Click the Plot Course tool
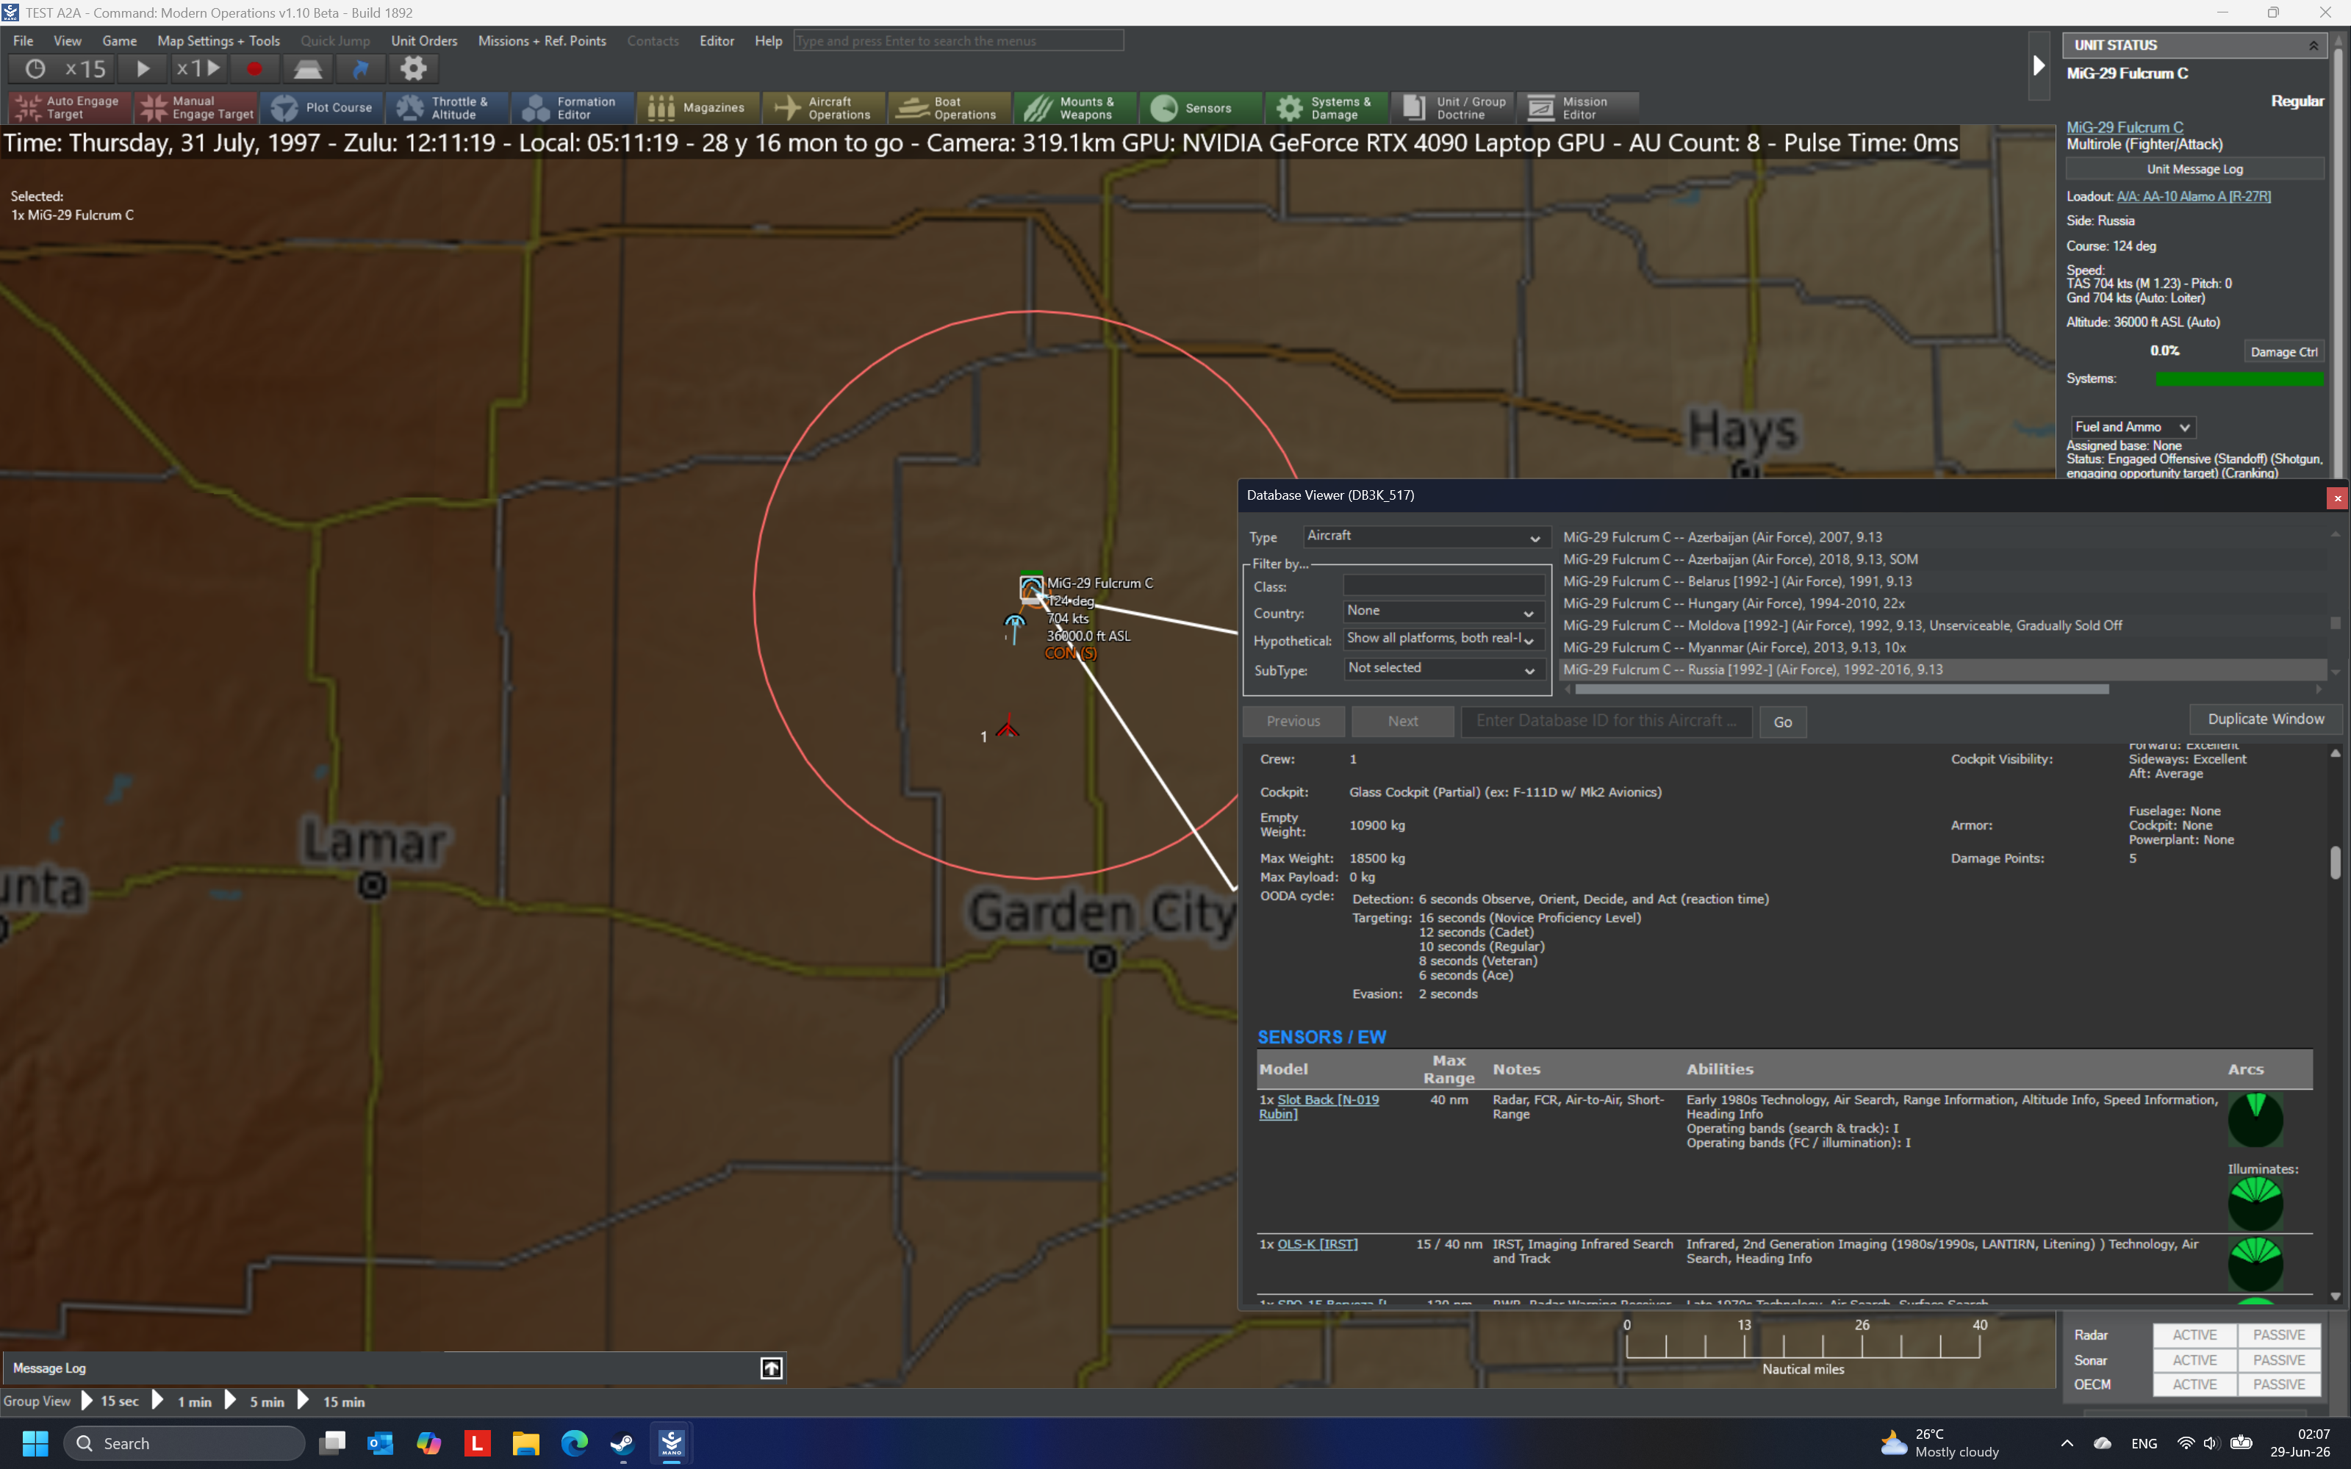This screenshot has width=2351, height=1469. point(322,108)
